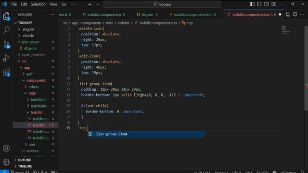Switch to db.json editor tab

[x=147, y=14]
